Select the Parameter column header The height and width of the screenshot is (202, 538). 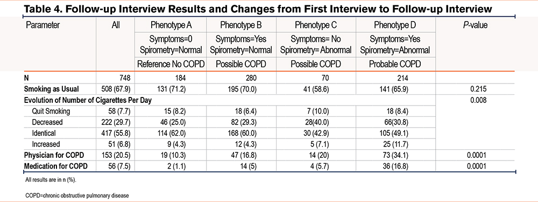pos(43,25)
